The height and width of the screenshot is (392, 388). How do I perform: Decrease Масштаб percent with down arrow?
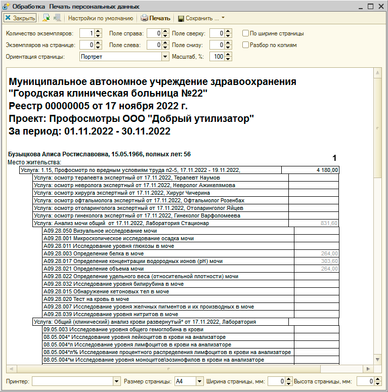click(x=228, y=59)
